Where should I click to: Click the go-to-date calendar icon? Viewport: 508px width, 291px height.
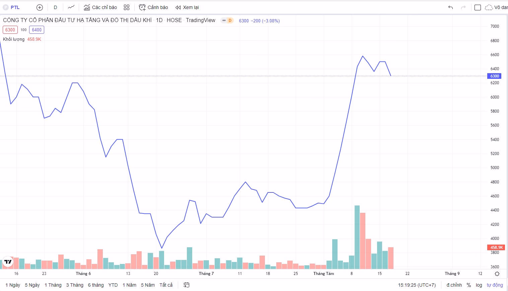[x=187, y=285]
